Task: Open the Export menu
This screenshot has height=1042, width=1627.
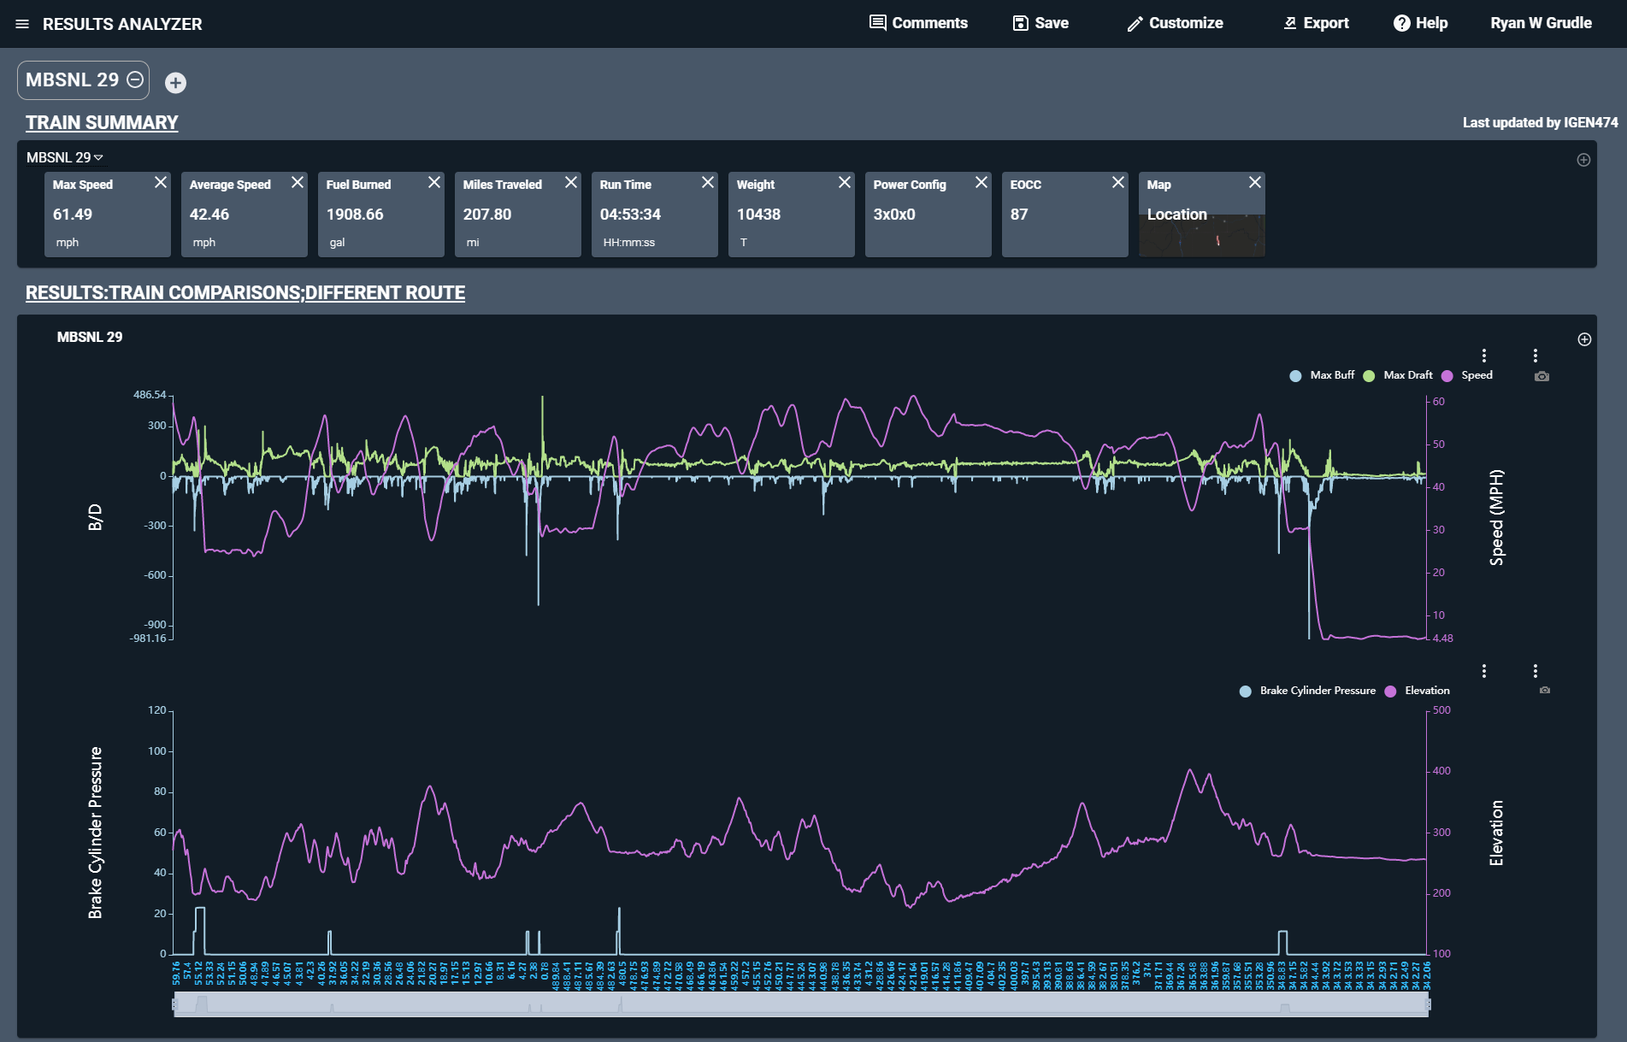Action: (1317, 23)
